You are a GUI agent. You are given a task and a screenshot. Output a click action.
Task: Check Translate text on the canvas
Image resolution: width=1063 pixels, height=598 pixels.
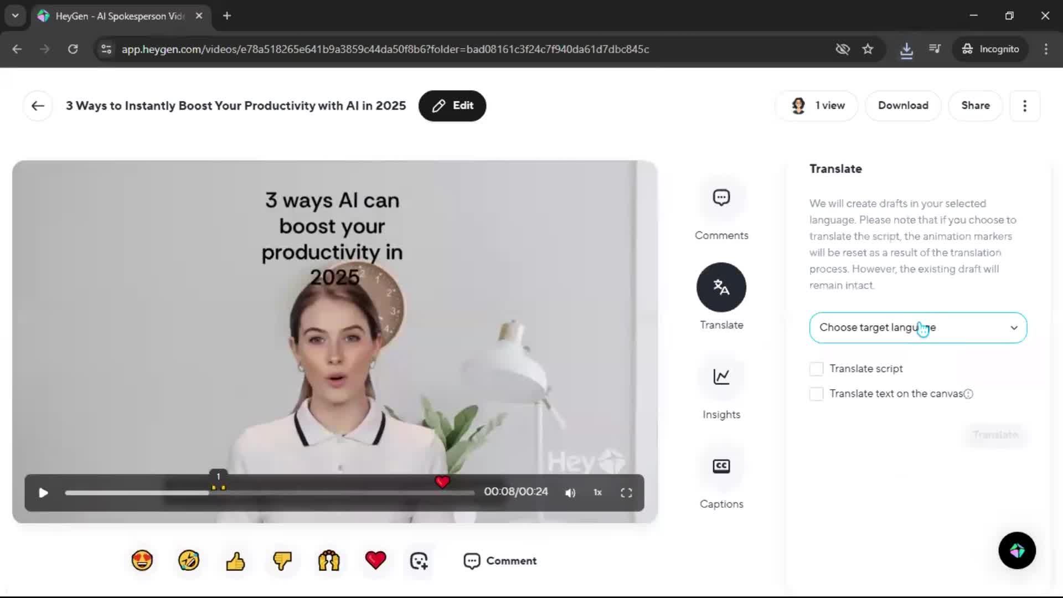pyautogui.click(x=816, y=394)
